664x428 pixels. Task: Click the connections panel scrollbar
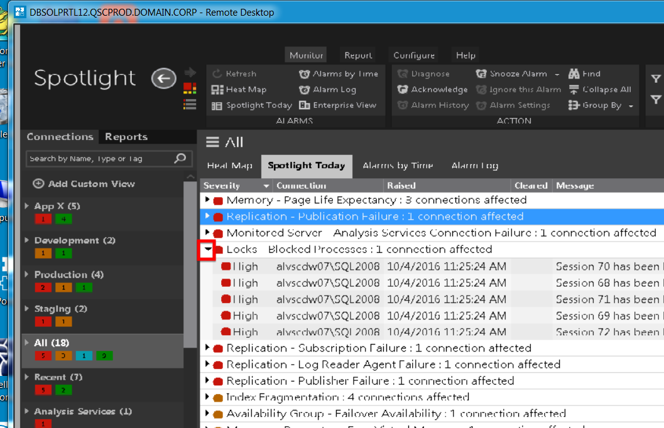pyautogui.click(x=190, y=264)
